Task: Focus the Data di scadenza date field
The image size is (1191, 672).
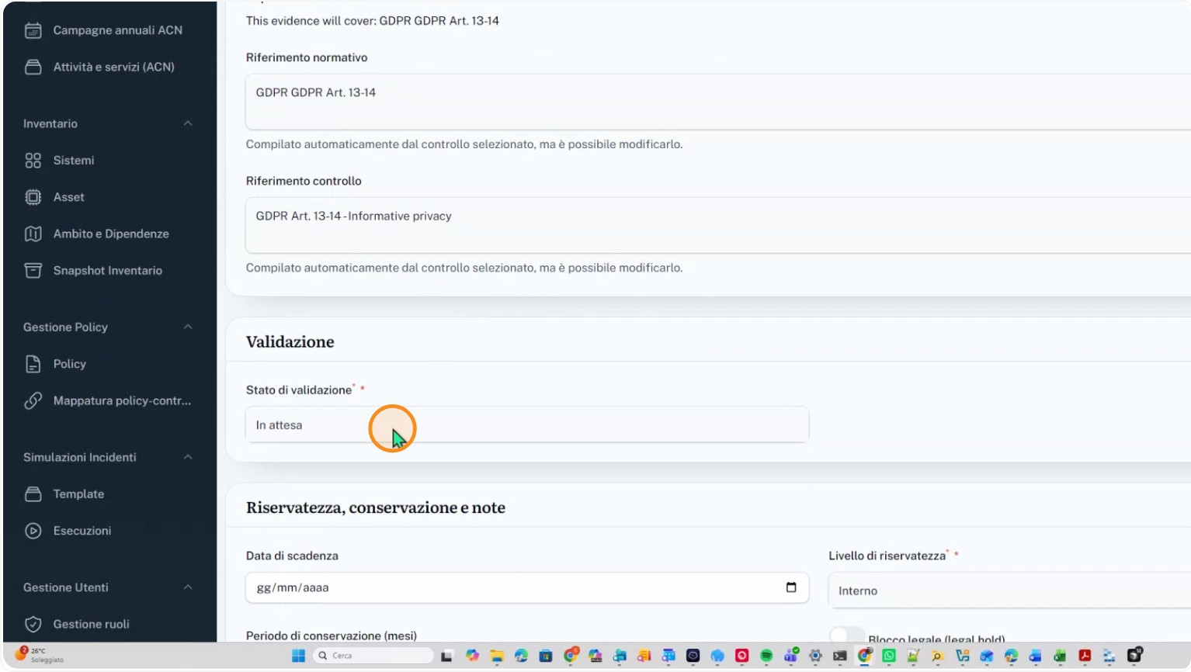Action: (x=527, y=587)
